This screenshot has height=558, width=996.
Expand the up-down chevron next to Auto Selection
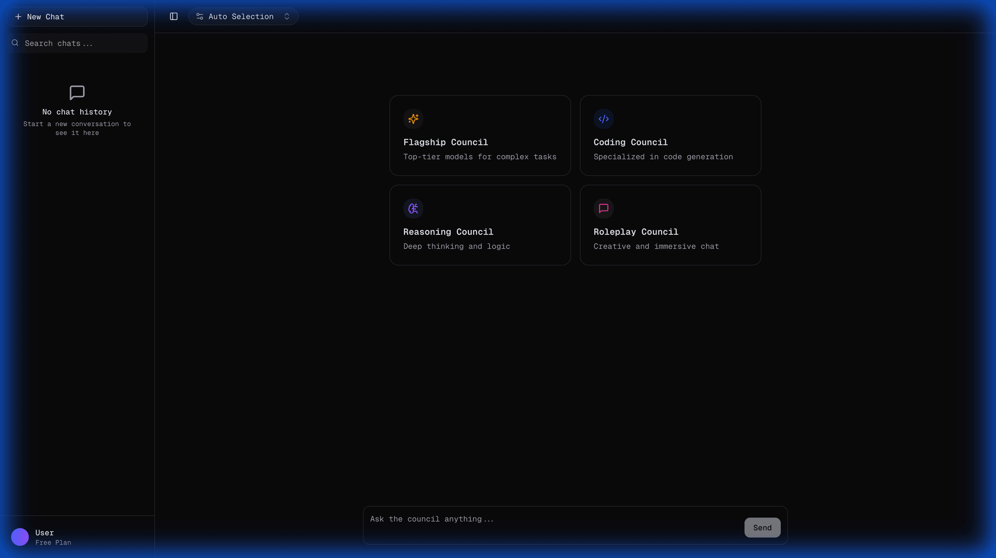pos(287,16)
